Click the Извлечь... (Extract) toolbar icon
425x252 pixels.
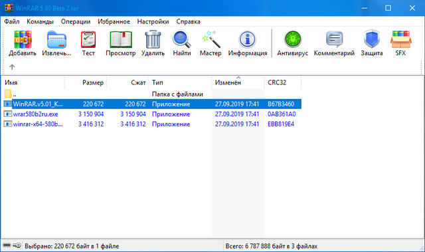[x=56, y=40]
